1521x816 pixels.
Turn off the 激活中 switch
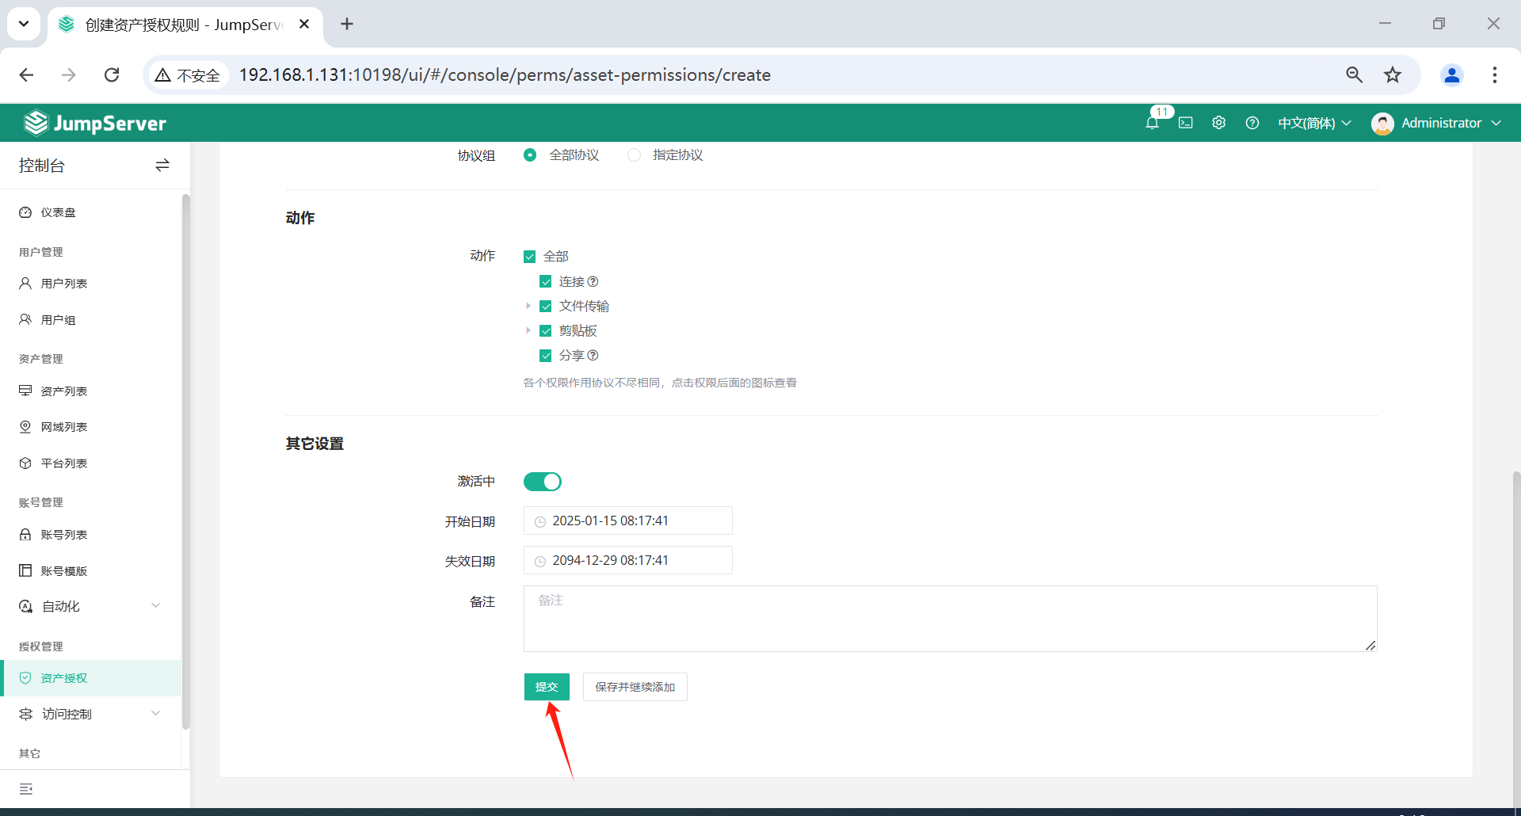point(543,481)
